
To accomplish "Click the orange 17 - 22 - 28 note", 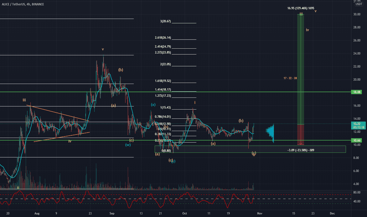I will tap(290, 78).
